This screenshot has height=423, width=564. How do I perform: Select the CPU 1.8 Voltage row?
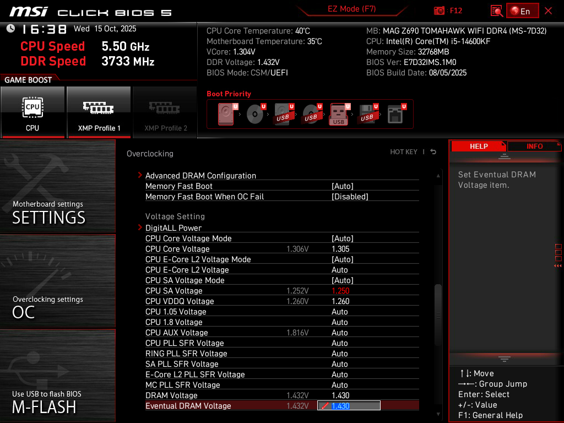click(282, 322)
